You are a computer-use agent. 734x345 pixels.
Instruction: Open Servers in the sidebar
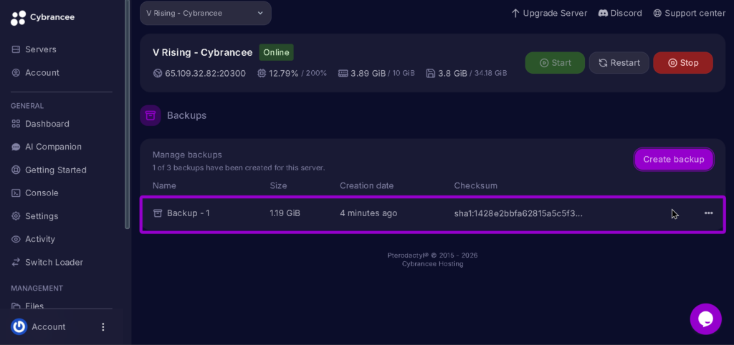41,49
